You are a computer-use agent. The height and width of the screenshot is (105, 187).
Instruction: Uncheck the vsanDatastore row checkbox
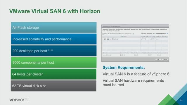click(x=105, y=39)
